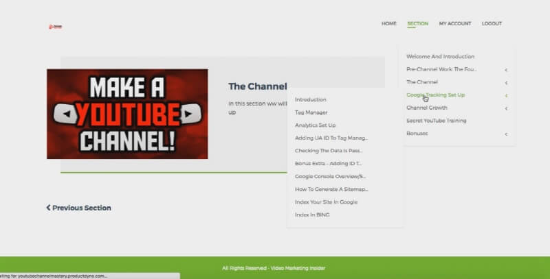Click LOGOUT in the top navigation

click(x=492, y=23)
